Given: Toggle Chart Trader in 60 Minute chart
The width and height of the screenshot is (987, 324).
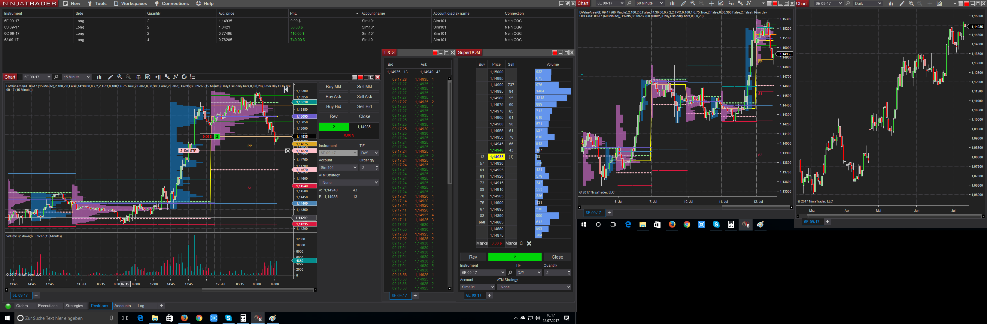Looking at the screenshot, I should click(x=731, y=3).
